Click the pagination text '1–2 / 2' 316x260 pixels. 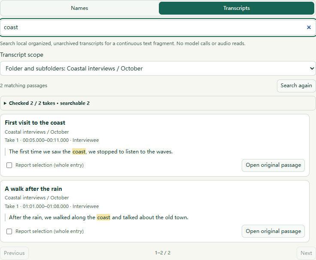[x=163, y=253]
